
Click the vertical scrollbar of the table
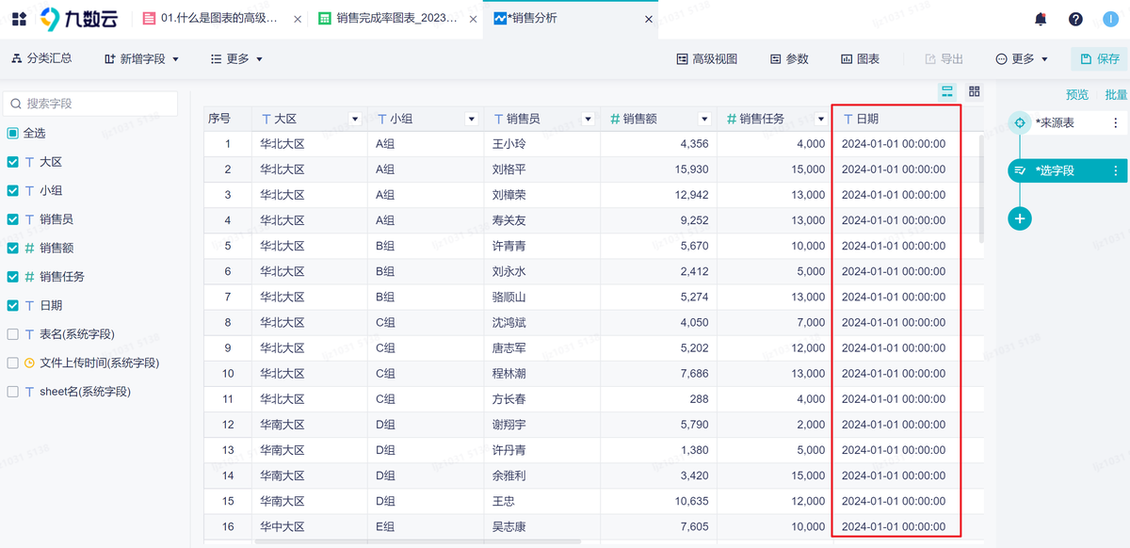[980, 188]
